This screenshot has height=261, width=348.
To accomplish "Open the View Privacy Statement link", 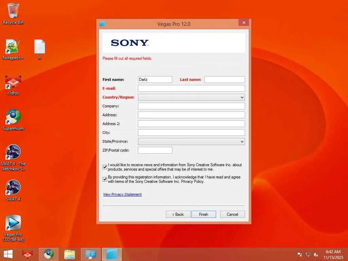I will point(122,194).
